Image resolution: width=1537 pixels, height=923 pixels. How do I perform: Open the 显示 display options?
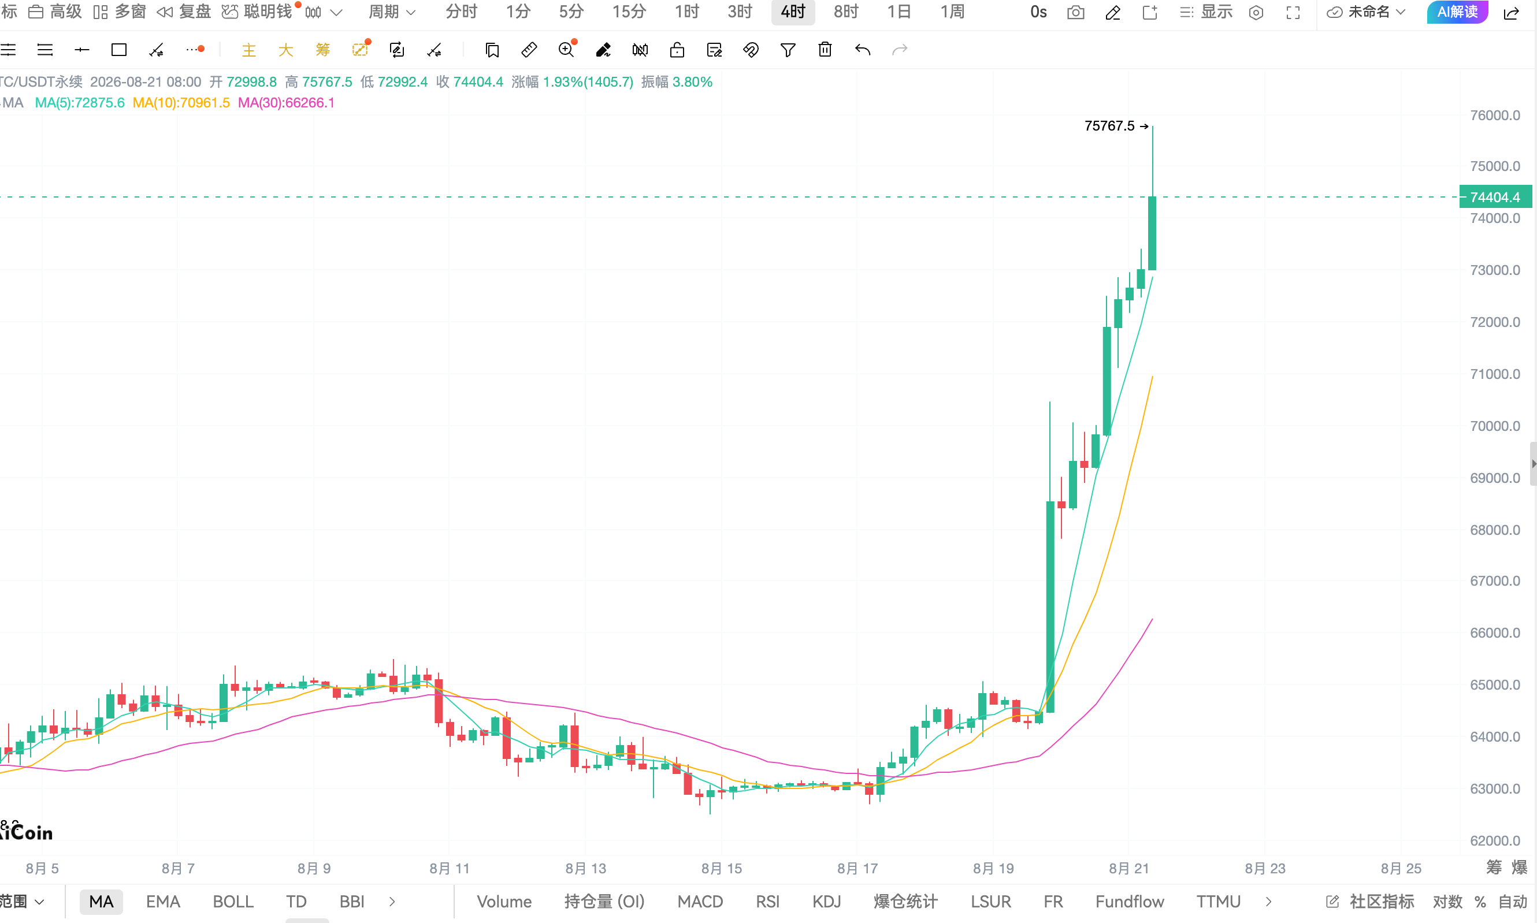tap(1205, 13)
